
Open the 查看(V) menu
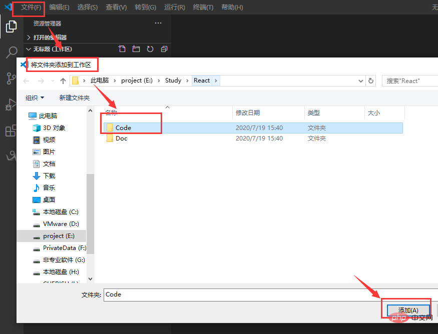coord(116,7)
